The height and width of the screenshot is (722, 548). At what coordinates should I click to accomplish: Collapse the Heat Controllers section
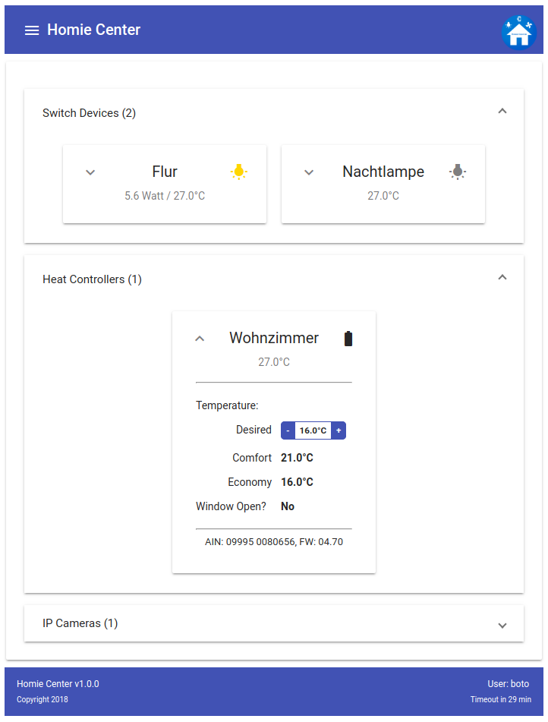pos(502,277)
